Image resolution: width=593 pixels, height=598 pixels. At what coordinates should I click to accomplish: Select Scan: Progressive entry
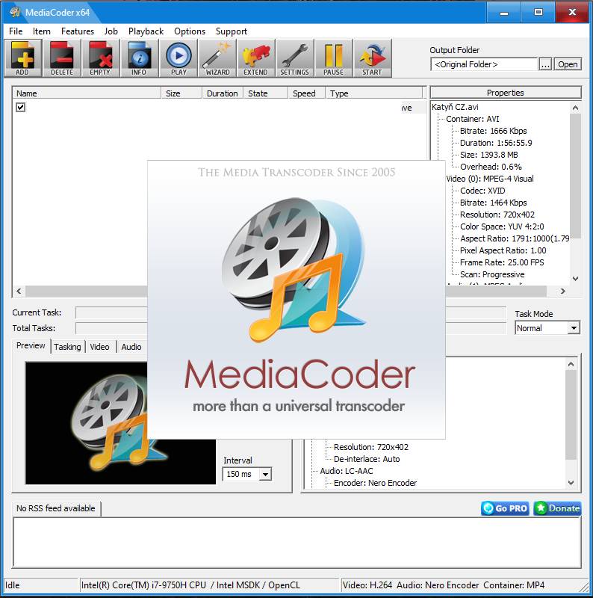[x=492, y=274]
